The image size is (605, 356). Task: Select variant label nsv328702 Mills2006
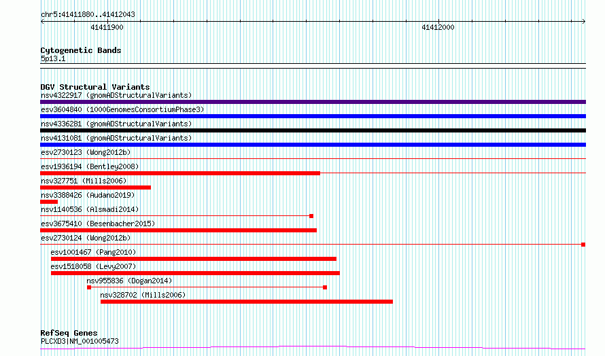pyautogui.click(x=143, y=295)
